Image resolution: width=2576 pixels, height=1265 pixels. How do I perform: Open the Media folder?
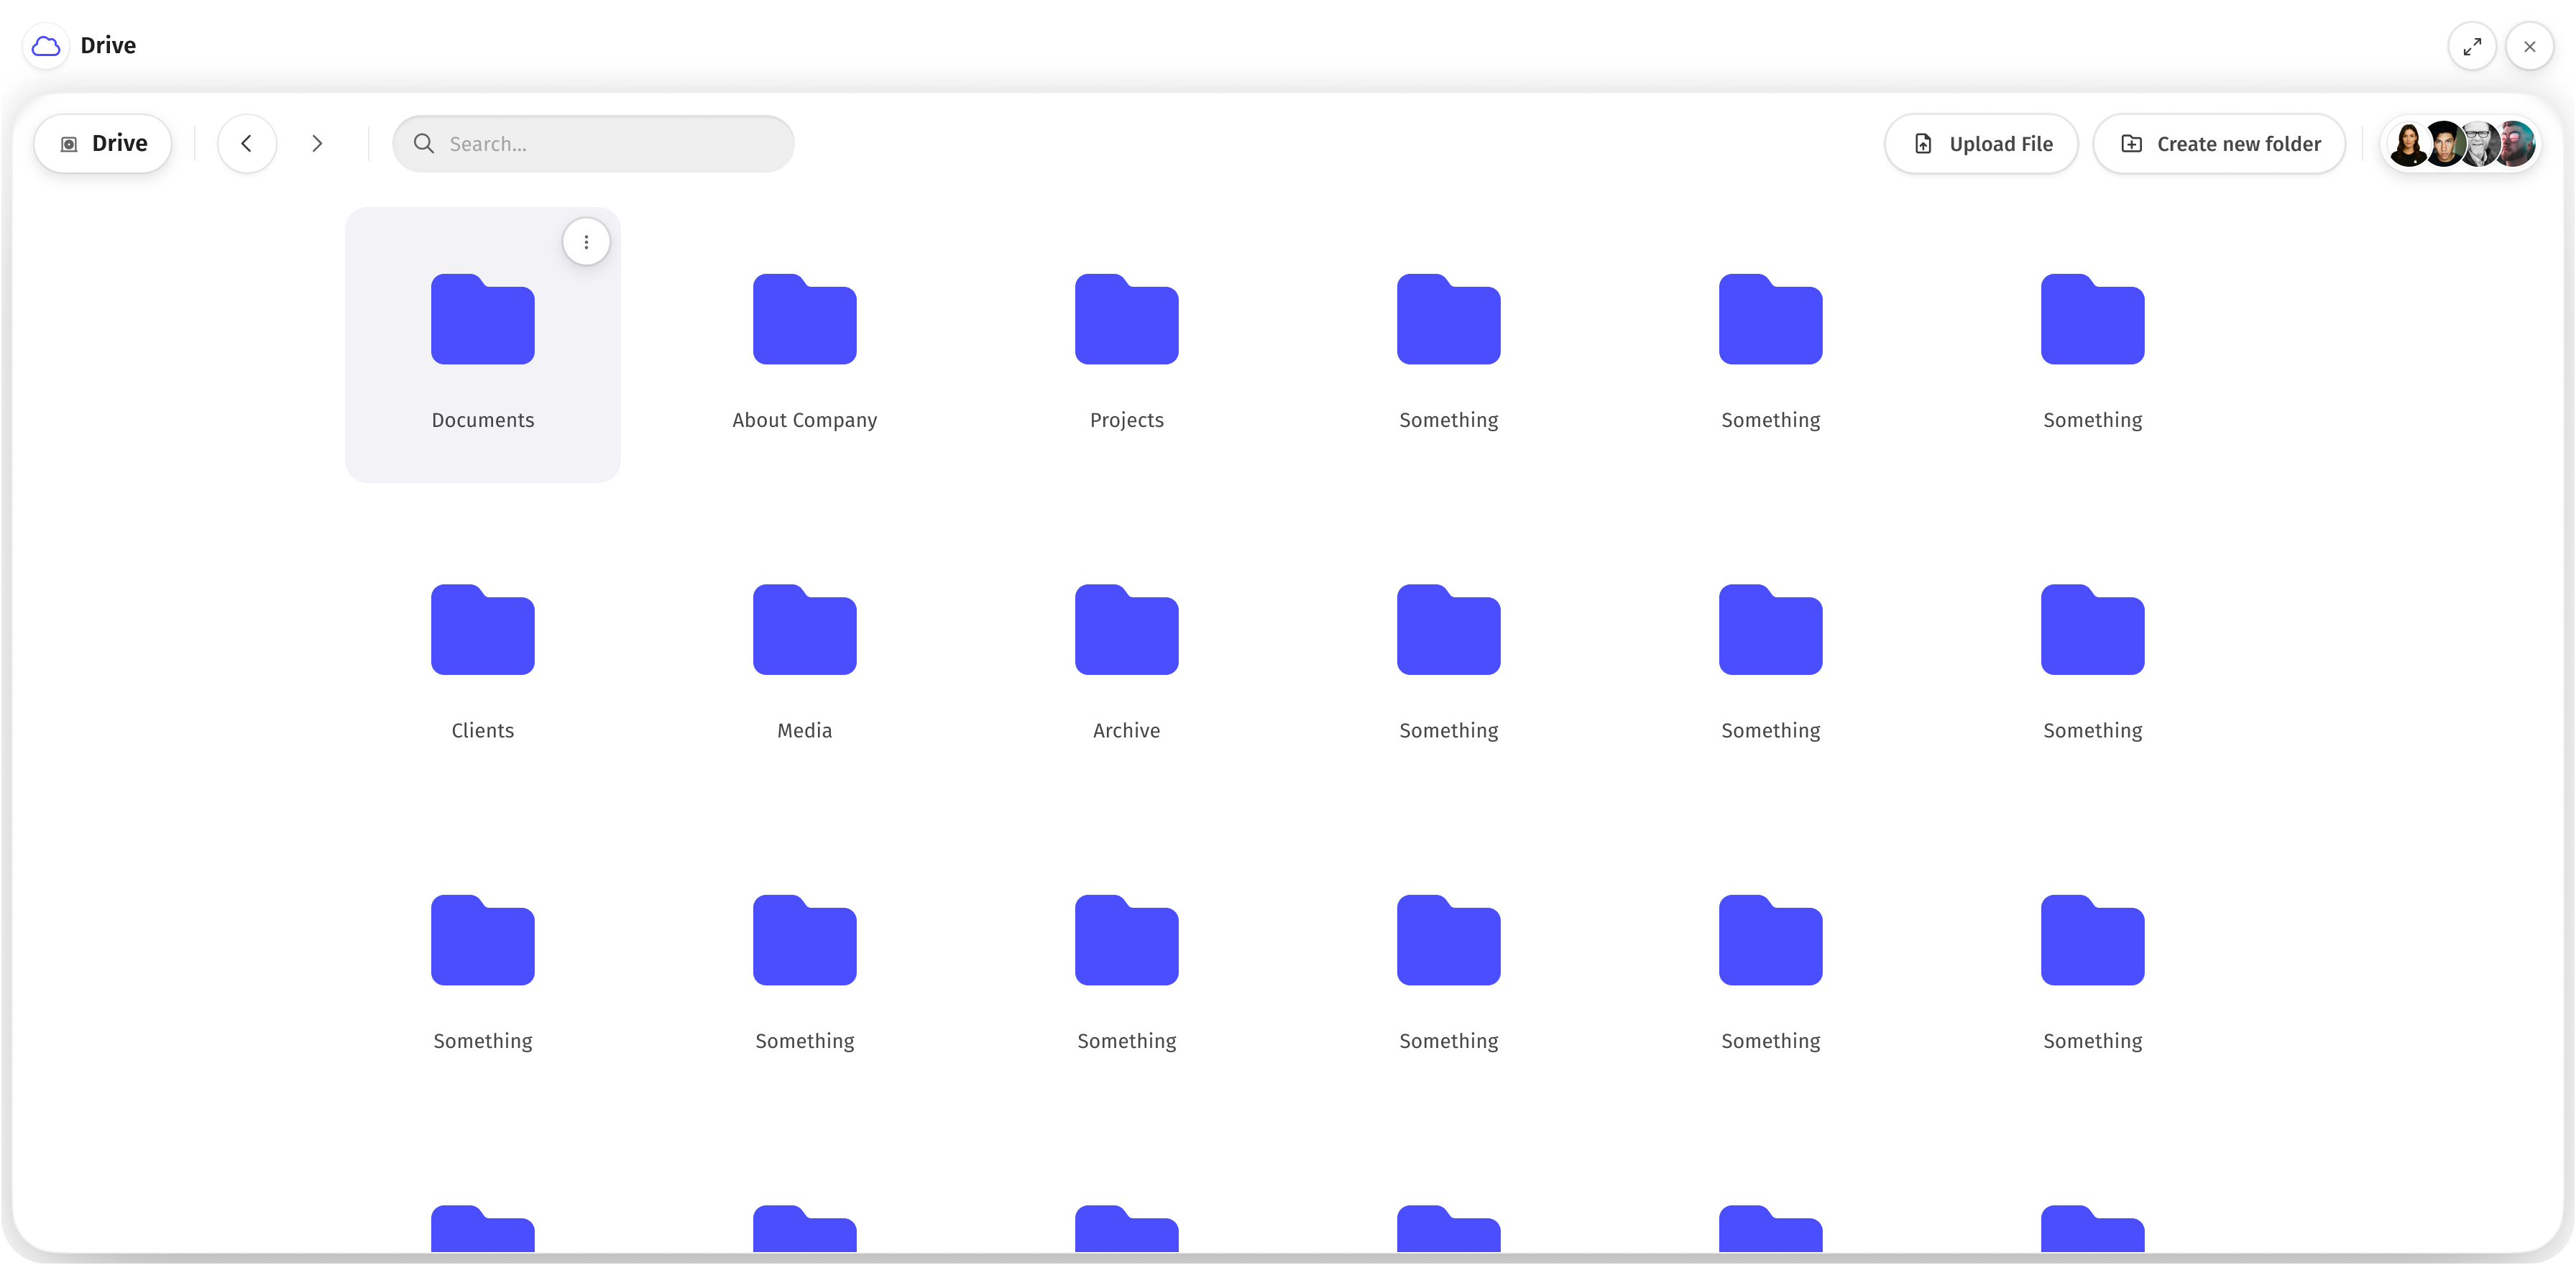[804, 630]
